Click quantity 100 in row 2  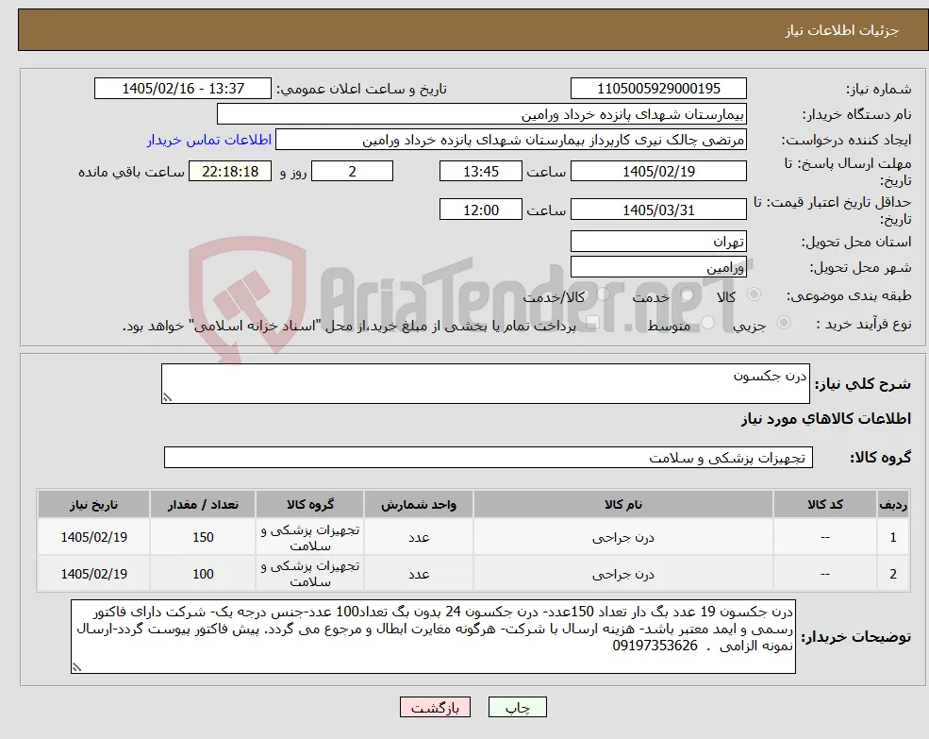tap(203, 574)
